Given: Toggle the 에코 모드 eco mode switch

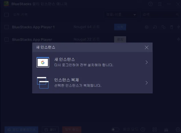Looking at the screenshot, I should click(x=115, y=130).
